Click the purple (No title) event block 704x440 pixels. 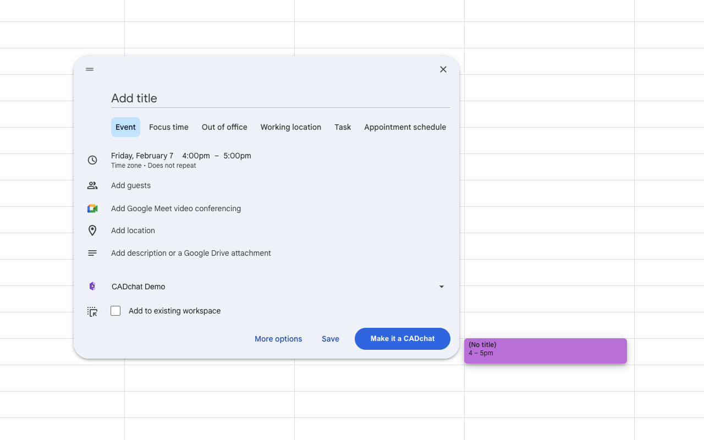tap(545, 351)
